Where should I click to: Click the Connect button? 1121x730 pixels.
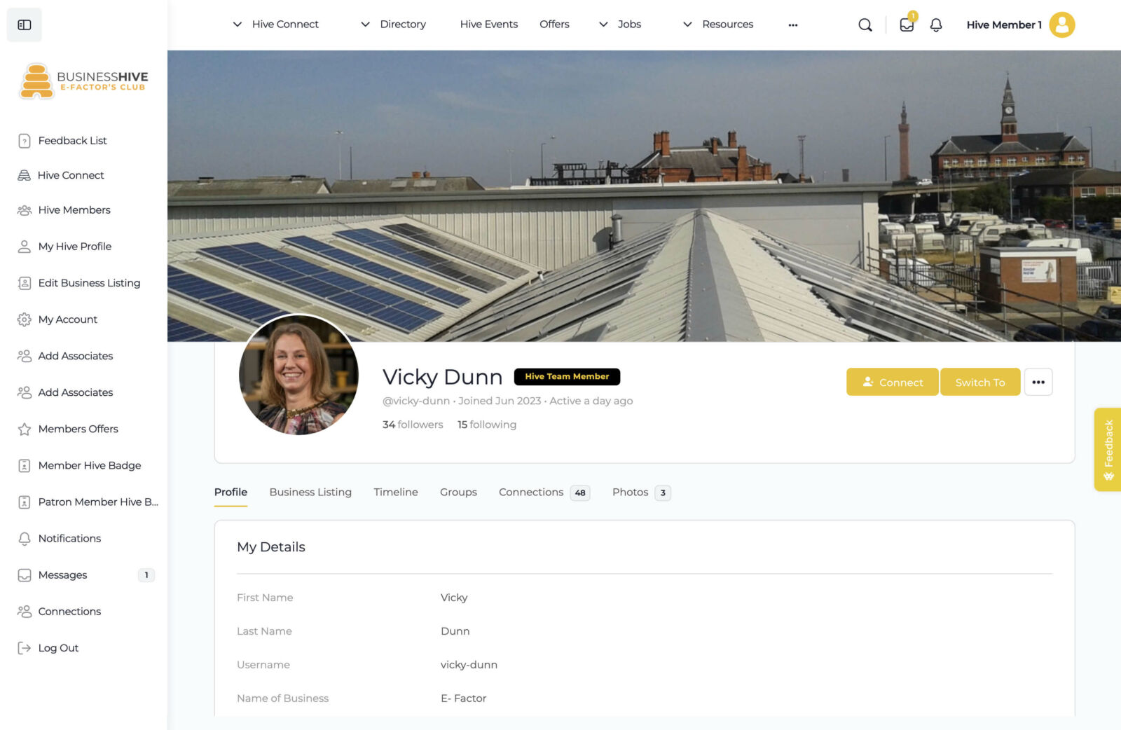click(892, 383)
